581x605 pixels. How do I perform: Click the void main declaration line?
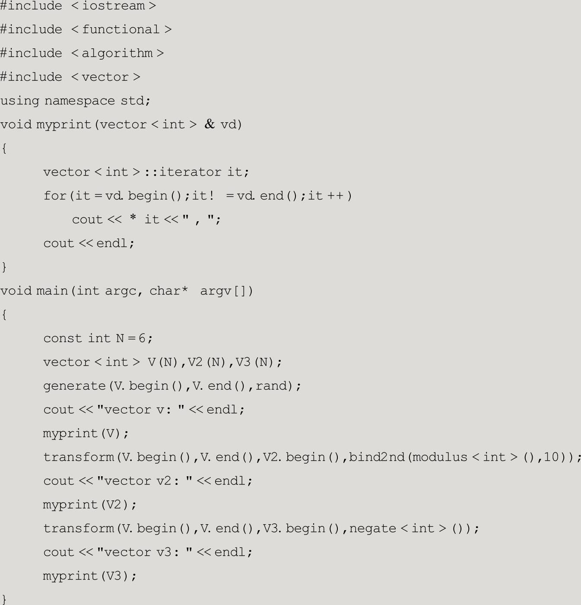[127, 291]
